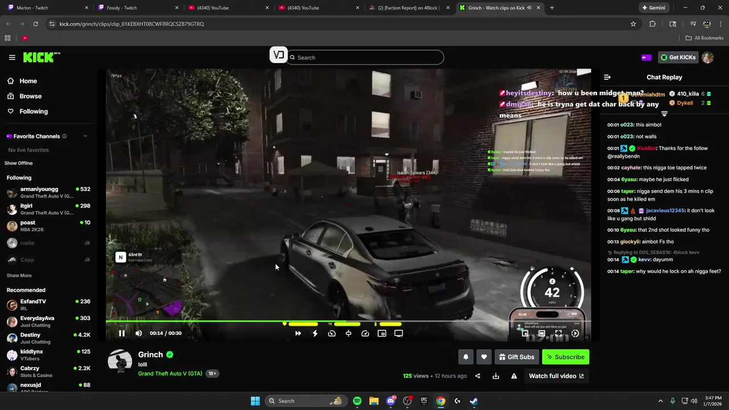Image resolution: width=729 pixels, height=410 pixels.
Task: Toggle theater mode in the player
Action: [x=542, y=334]
